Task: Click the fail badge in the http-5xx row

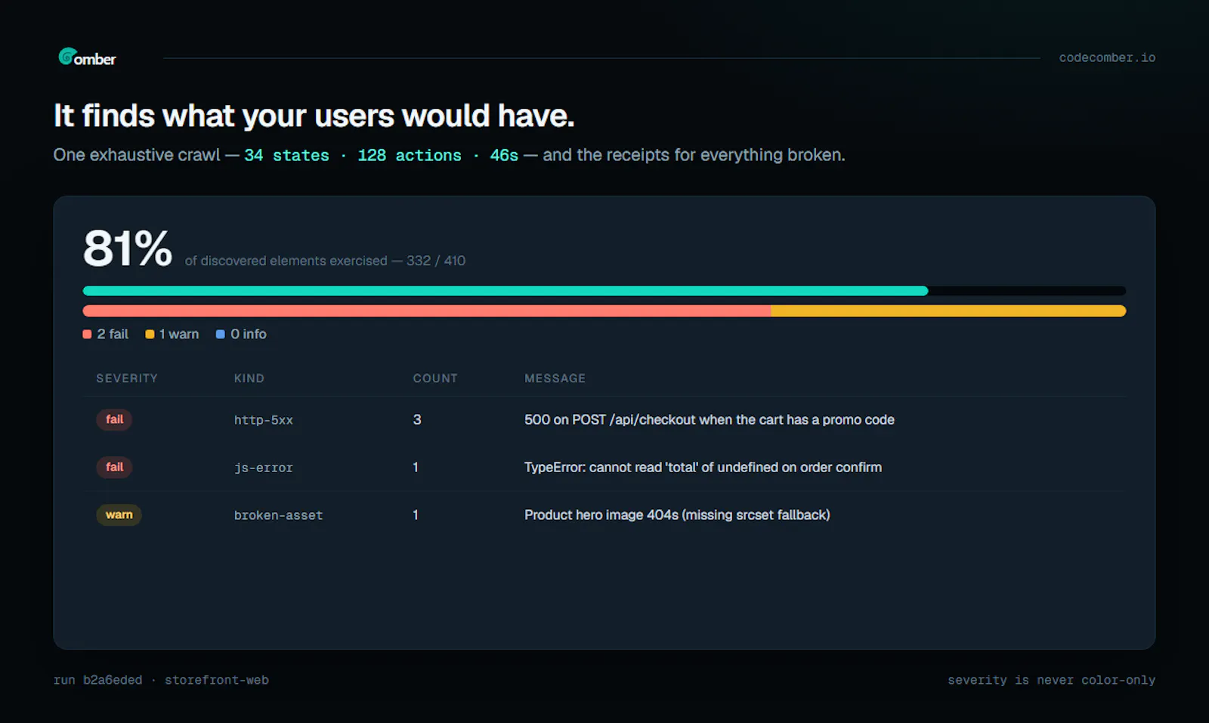Action: tap(114, 419)
